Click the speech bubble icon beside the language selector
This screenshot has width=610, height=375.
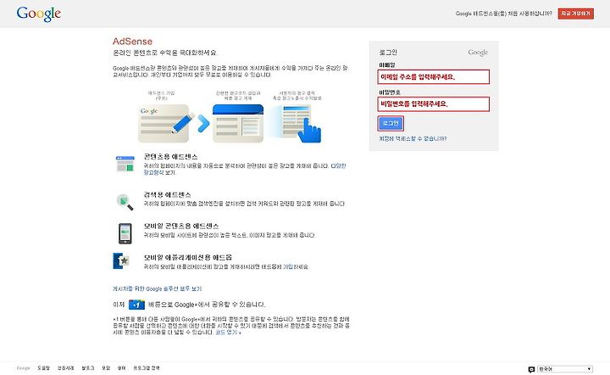(x=531, y=369)
